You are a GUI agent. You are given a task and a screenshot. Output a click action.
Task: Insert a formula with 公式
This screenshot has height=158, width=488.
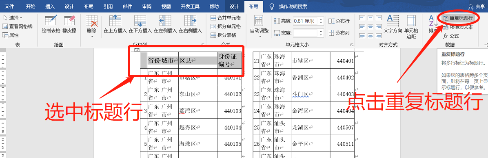[451, 36]
